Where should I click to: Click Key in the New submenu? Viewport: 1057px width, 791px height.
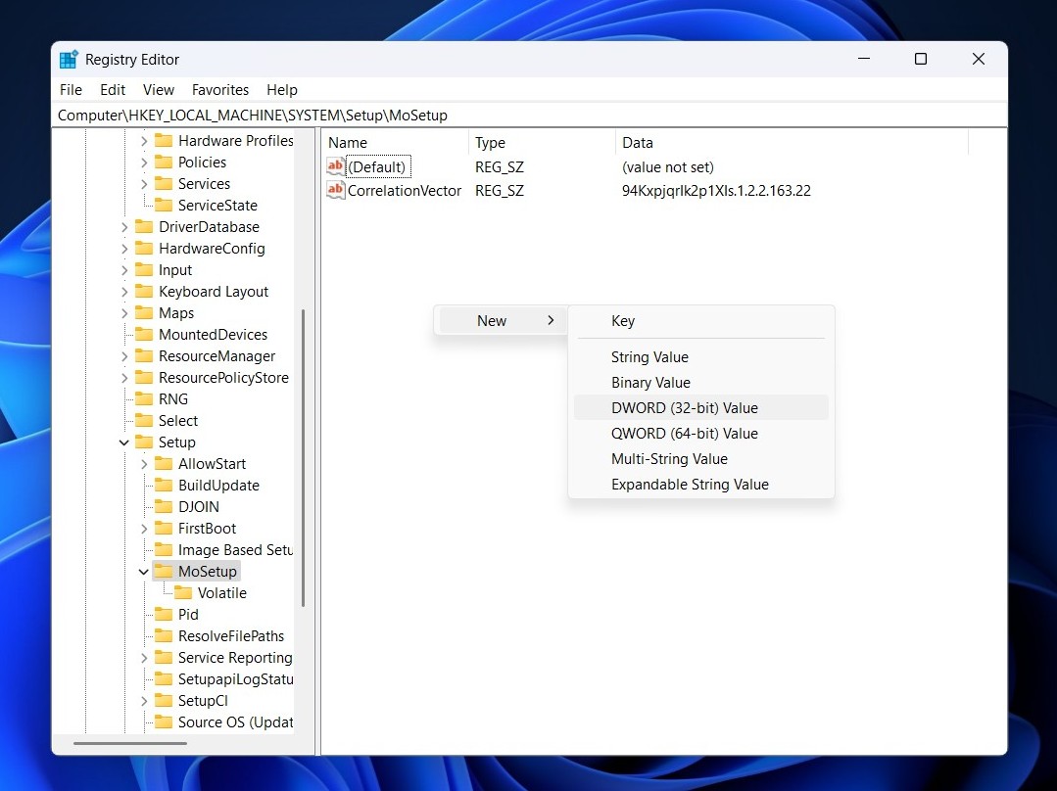(x=623, y=320)
